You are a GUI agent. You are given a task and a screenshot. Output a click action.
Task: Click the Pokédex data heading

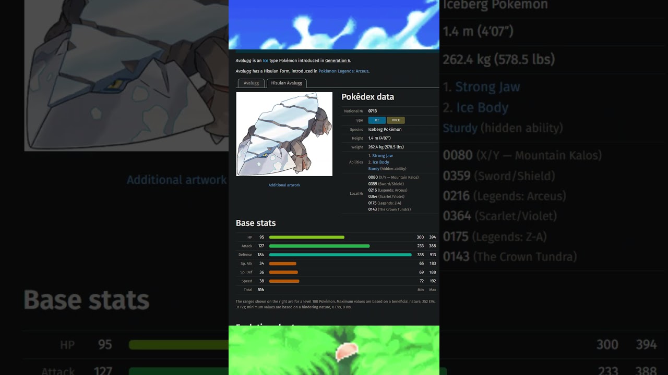(x=368, y=97)
